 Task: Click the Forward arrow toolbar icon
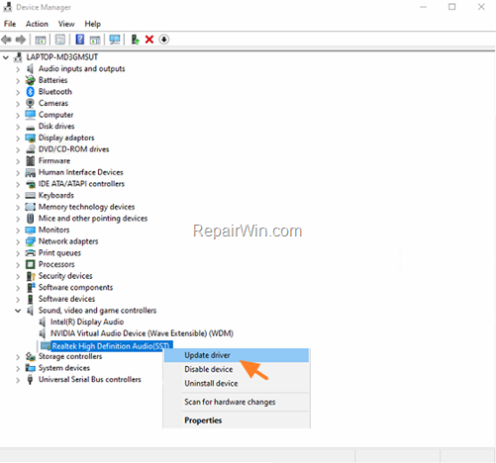click(21, 40)
